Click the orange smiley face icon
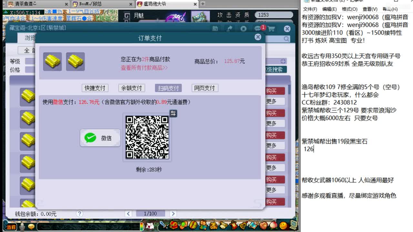Image resolution: width=413 pixels, height=232 pixels. click(x=283, y=225)
